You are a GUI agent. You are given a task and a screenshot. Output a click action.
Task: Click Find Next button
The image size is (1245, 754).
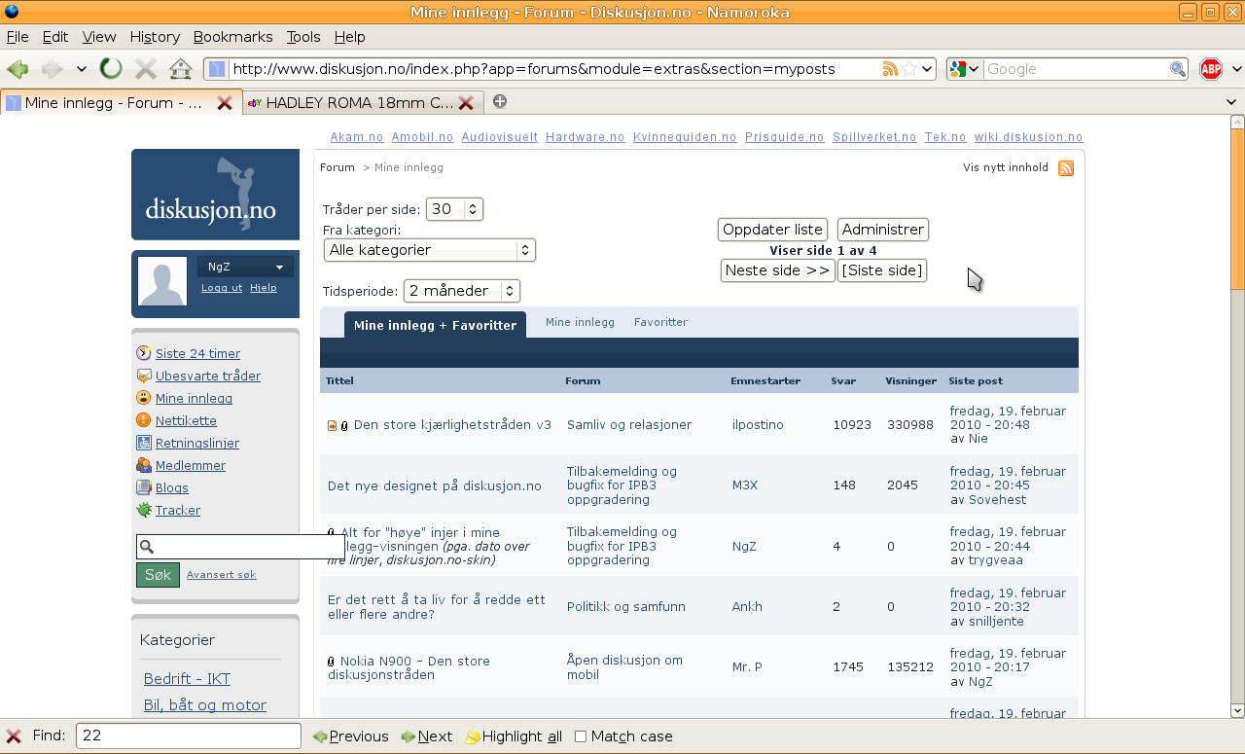coord(427,736)
